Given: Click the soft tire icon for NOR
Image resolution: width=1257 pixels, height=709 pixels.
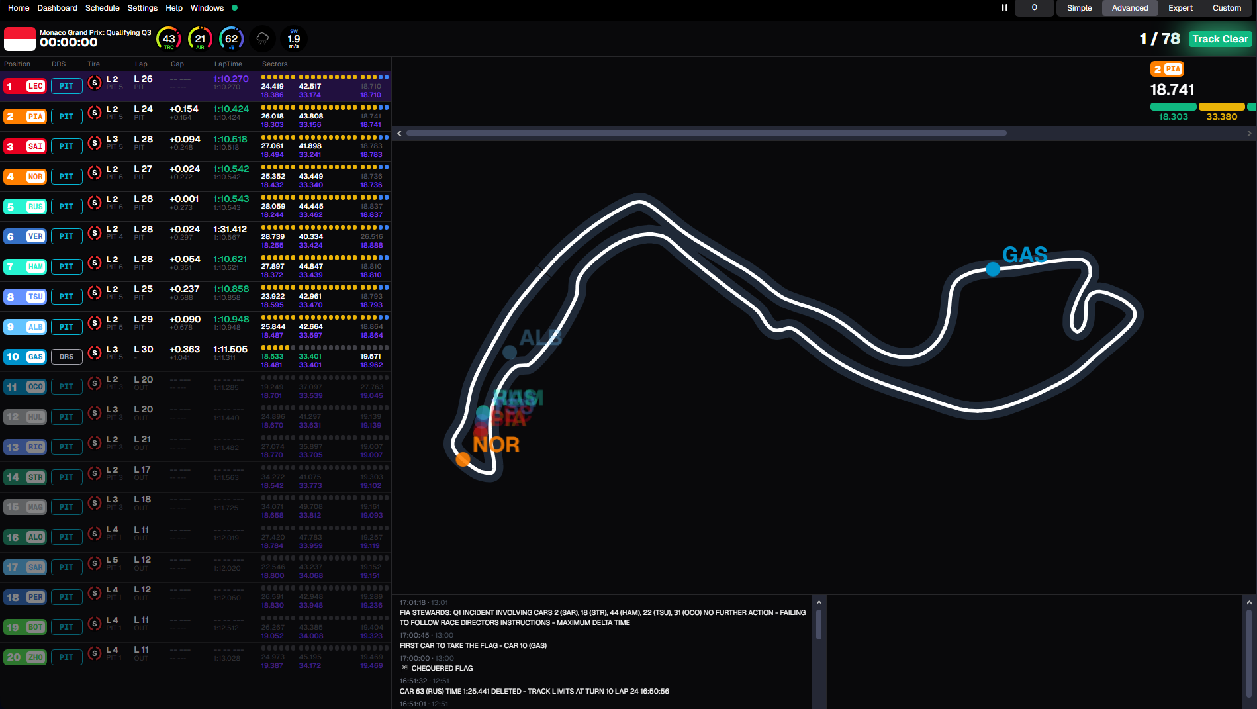Looking at the screenshot, I should [95, 173].
